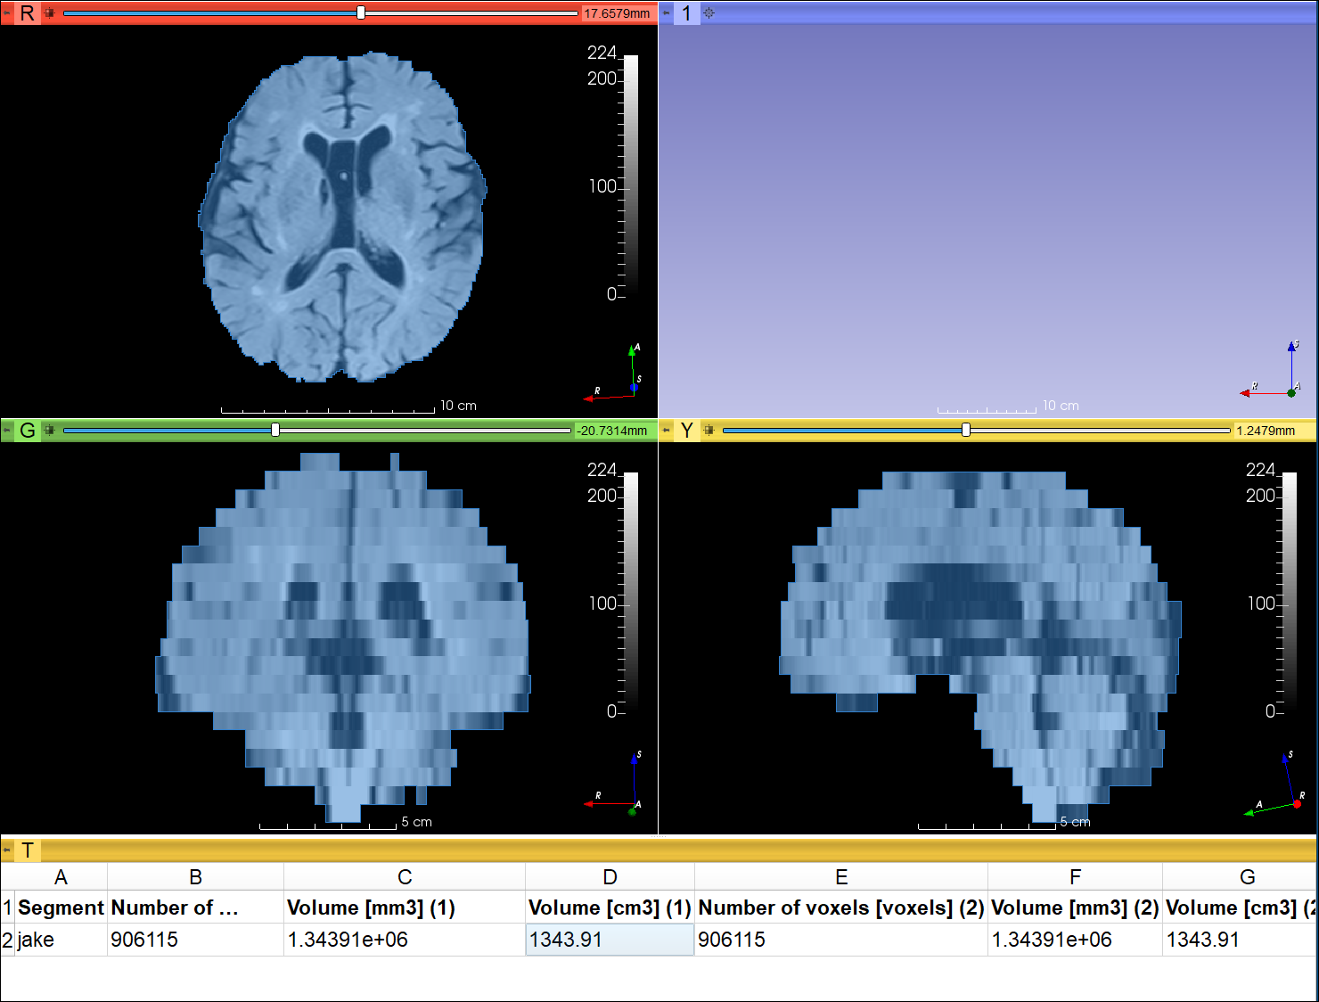Click the Volume [cm3] (1) column header
Screen dimensions: 1319x1002
pyautogui.click(x=610, y=908)
